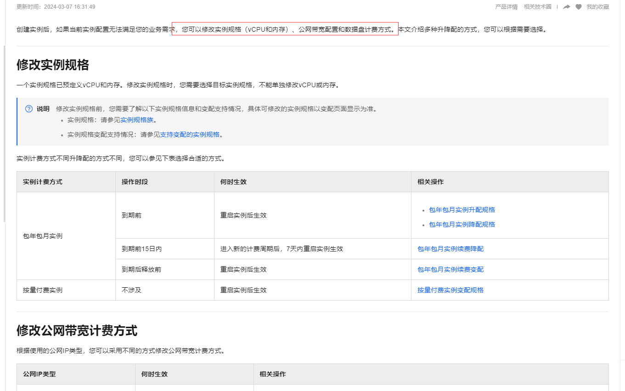This screenshot has width=625, height=391.
Task: Open 支持变配的实例规格 link
Action: pyautogui.click(x=190, y=134)
